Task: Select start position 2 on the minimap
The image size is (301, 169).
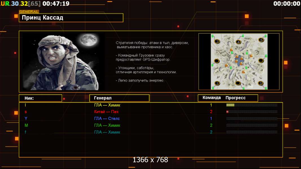Action: click(x=217, y=41)
